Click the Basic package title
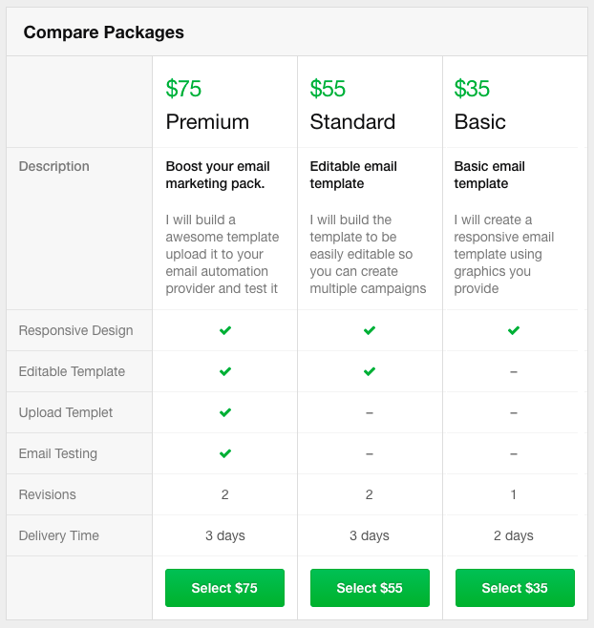 click(x=480, y=122)
